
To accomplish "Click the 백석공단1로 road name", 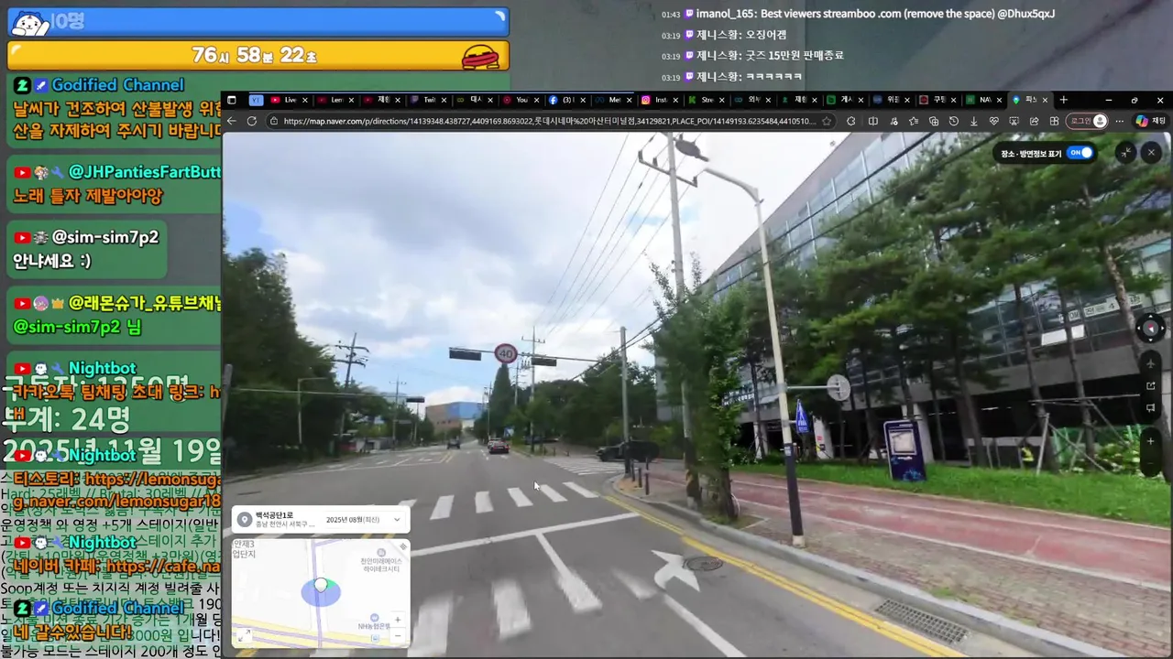I will [277, 517].
